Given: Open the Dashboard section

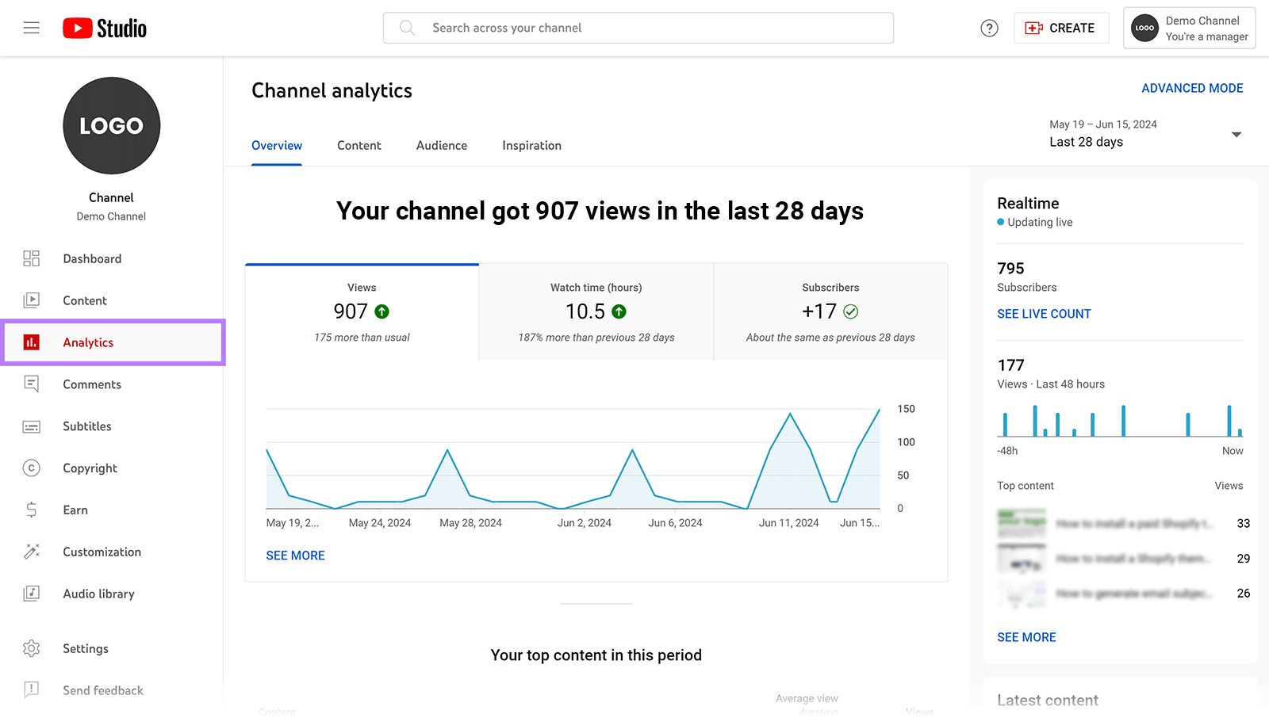Looking at the screenshot, I should click(x=92, y=258).
